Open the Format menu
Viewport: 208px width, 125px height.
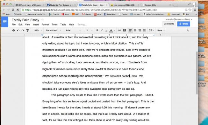click(45, 24)
